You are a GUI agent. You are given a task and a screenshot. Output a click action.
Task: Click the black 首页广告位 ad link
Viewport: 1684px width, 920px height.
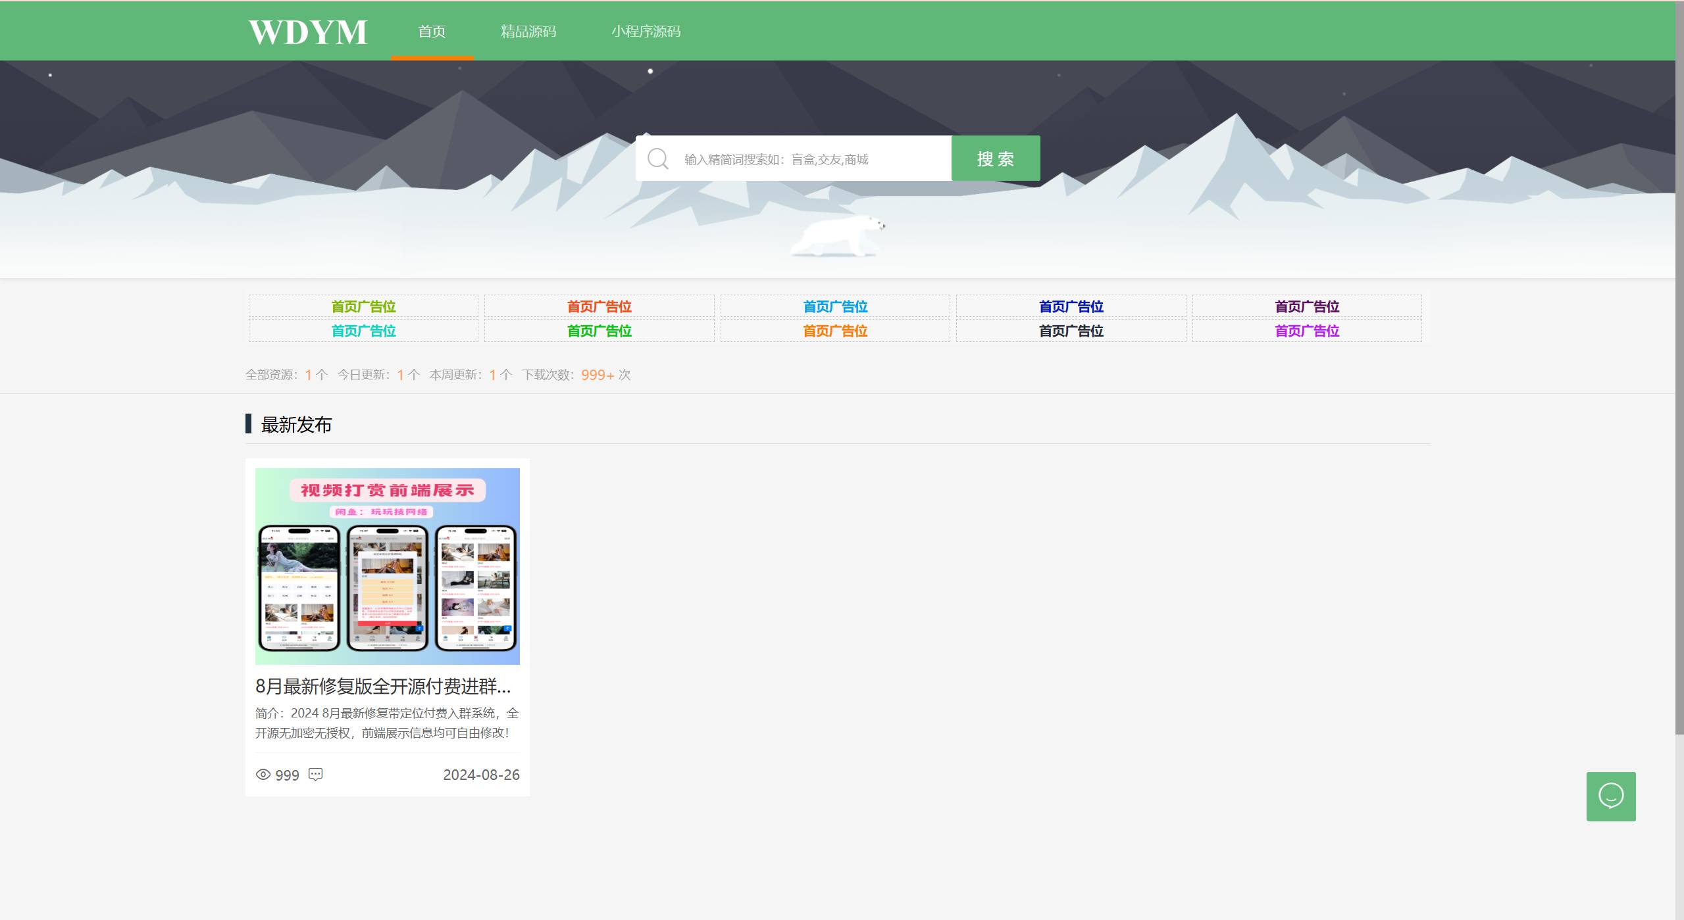1071,331
